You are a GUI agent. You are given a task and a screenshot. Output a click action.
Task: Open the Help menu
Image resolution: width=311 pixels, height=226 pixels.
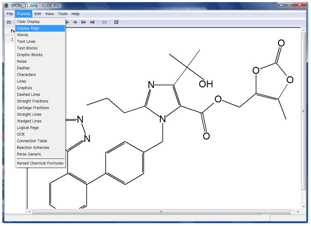pos(75,14)
